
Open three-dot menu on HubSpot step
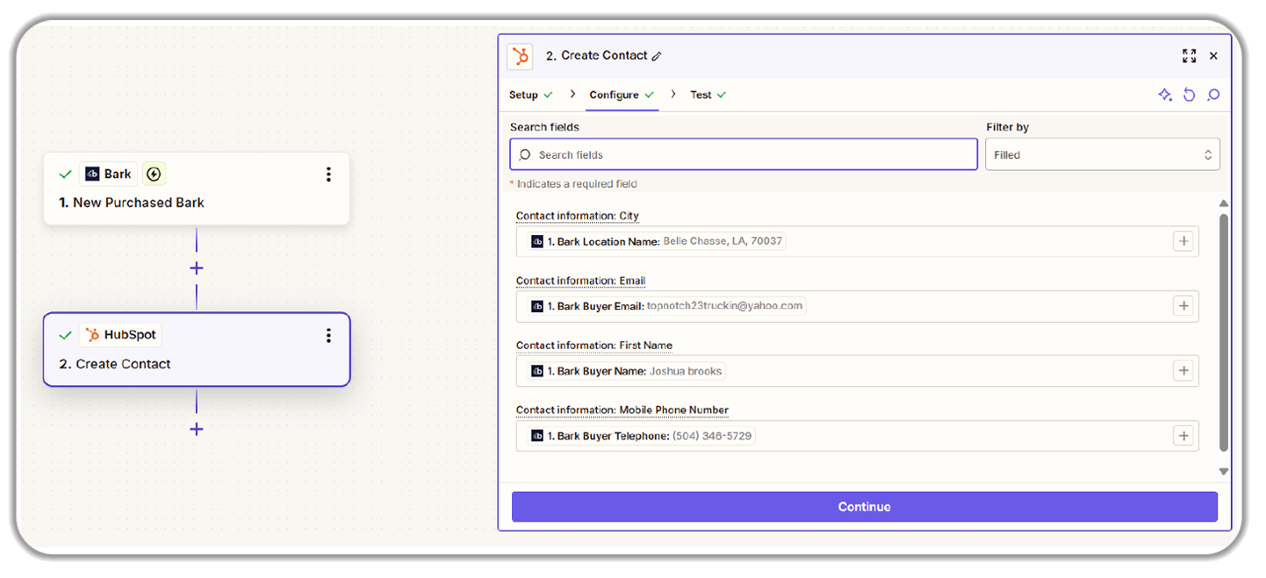[328, 335]
